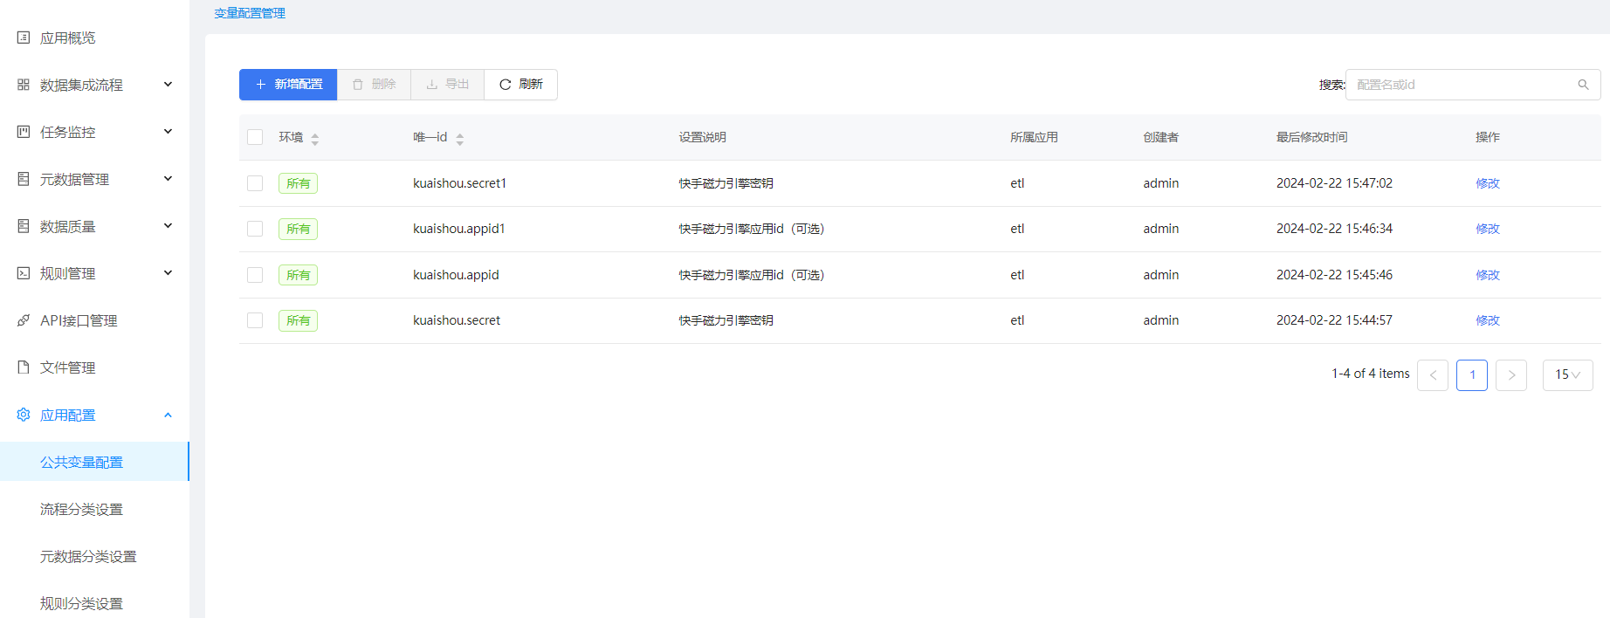Click the refresh (刷新) icon button
The height and width of the screenshot is (618, 1610).
[505, 85]
